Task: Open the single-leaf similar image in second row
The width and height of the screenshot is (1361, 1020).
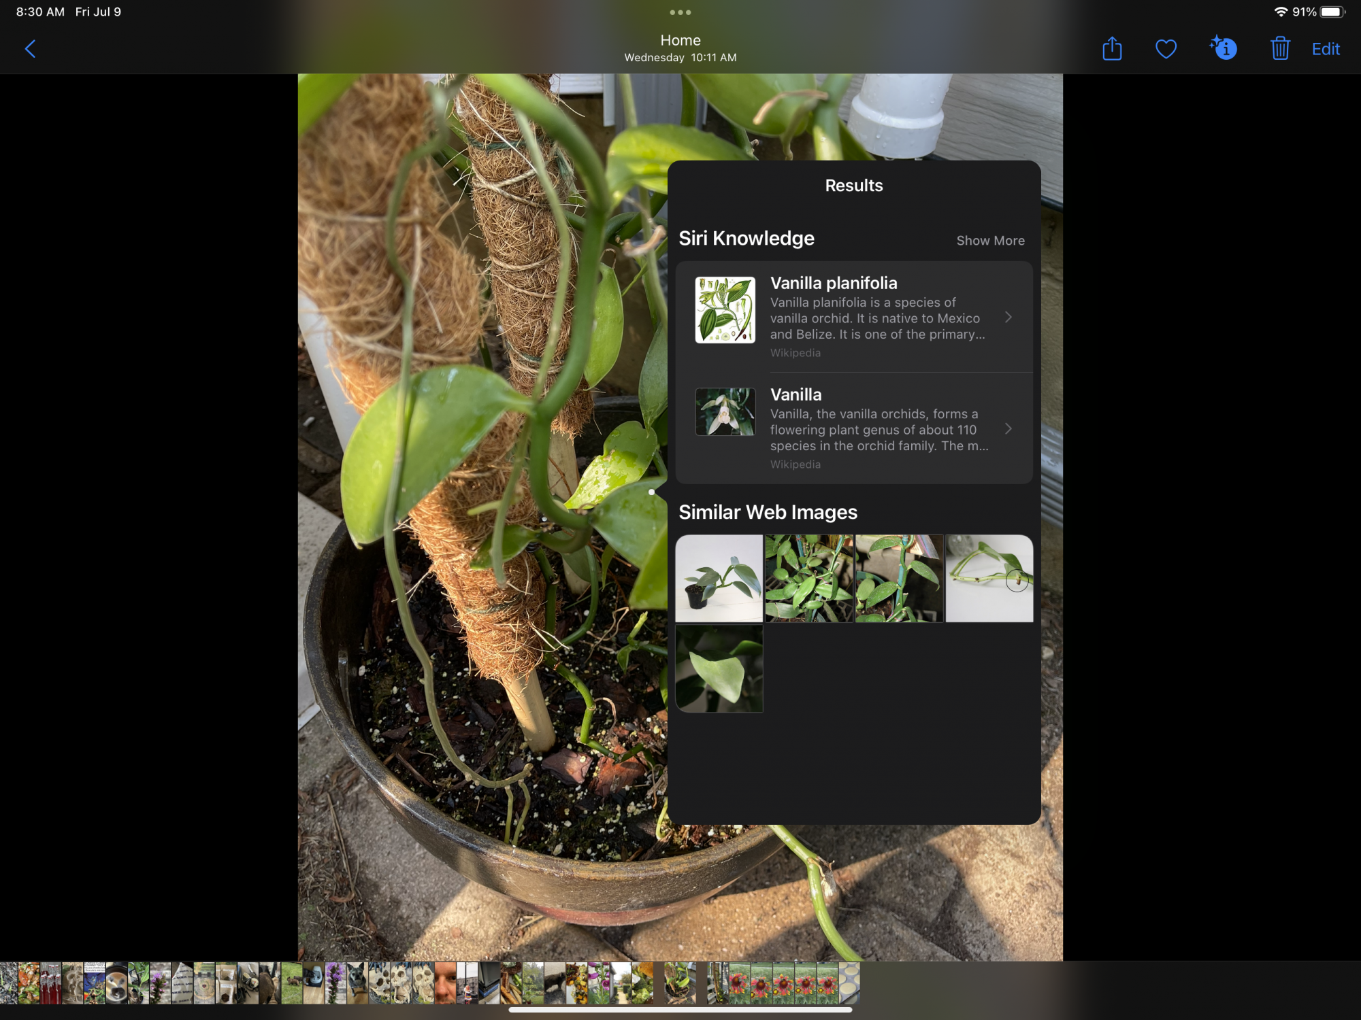Action: [x=719, y=668]
